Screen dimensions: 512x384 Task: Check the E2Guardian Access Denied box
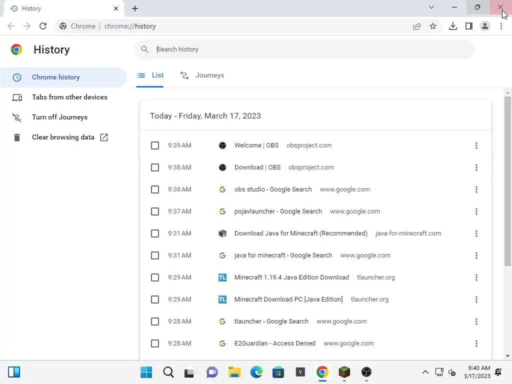click(x=155, y=343)
